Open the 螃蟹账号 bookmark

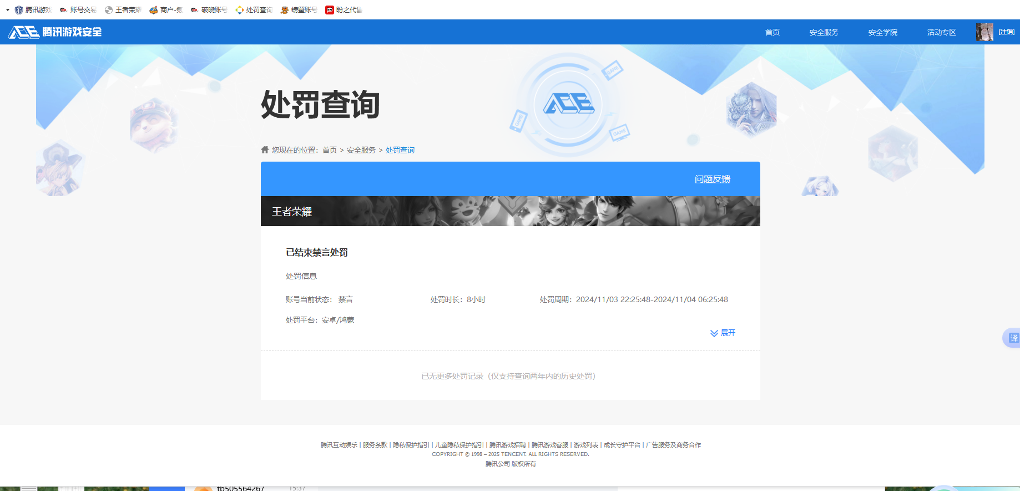point(299,10)
